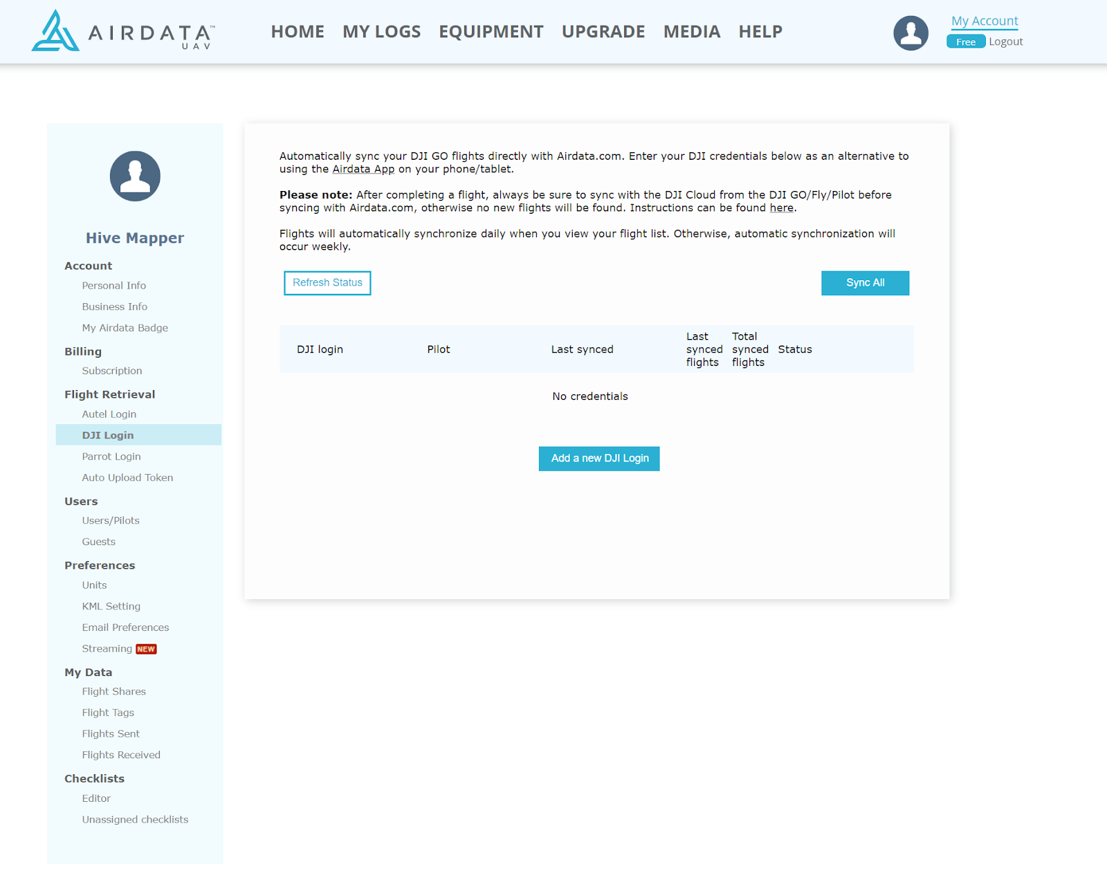The image size is (1107, 887).
Task: Open Auto Upload Token settings
Action: coord(127,478)
